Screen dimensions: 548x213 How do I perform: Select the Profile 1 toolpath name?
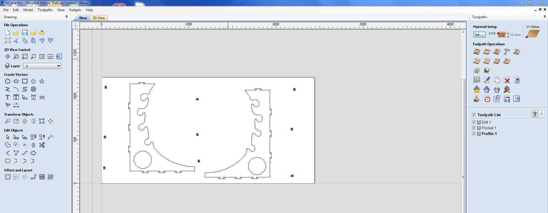point(489,134)
